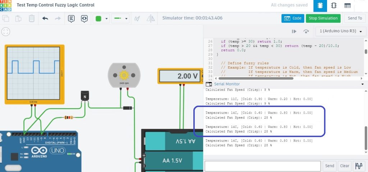
Task: Select the NPN transistor
Action: click(x=85, y=96)
